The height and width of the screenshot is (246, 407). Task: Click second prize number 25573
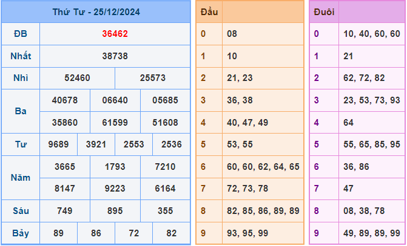[x=152, y=79]
